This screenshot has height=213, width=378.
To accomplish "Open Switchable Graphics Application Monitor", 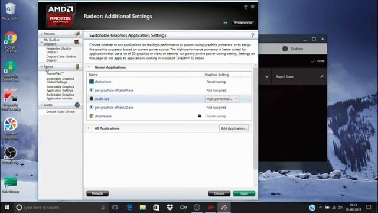I will click(60, 96).
